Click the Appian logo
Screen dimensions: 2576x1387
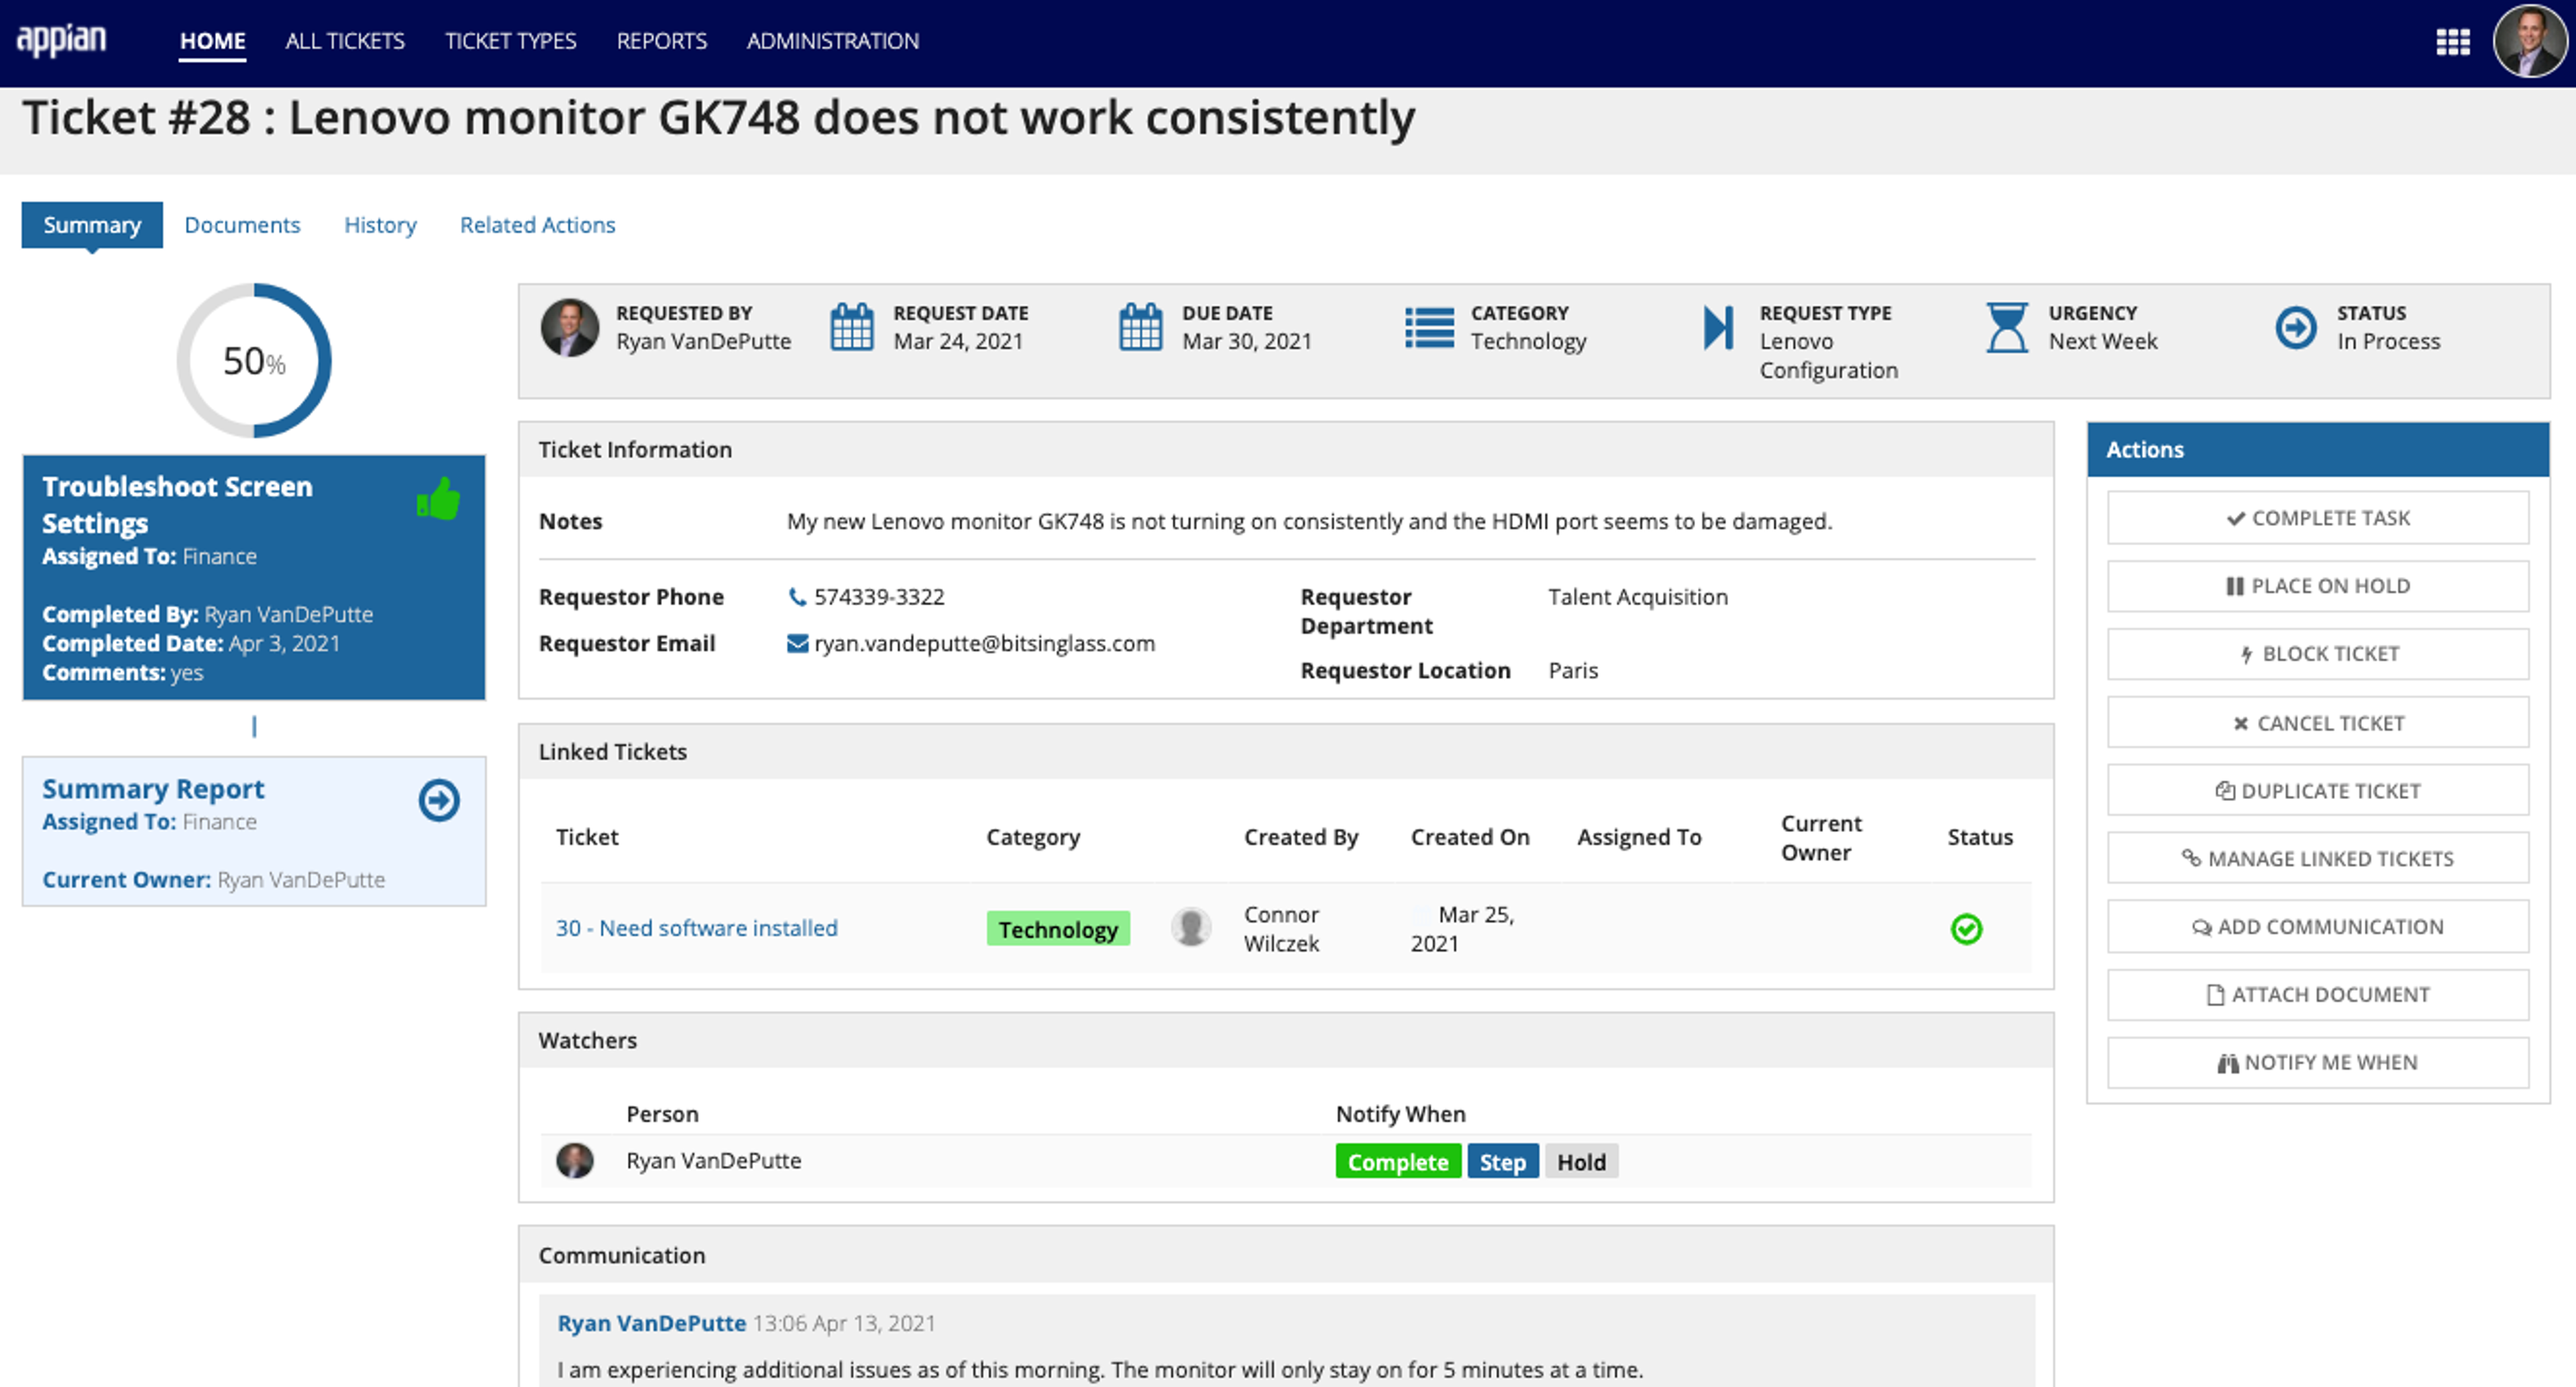(x=61, y=40)
